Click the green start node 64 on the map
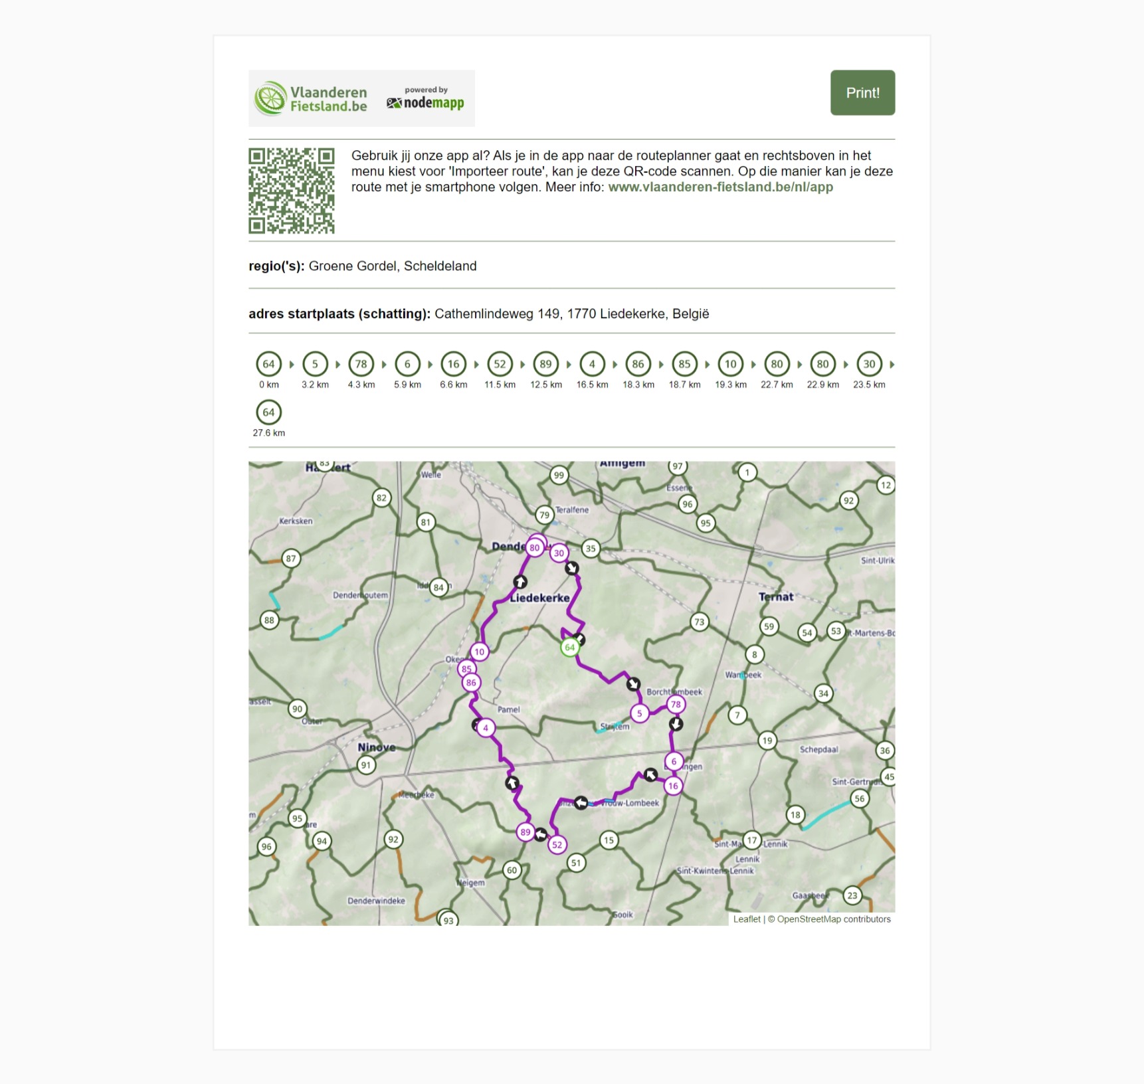 point(569,648)
